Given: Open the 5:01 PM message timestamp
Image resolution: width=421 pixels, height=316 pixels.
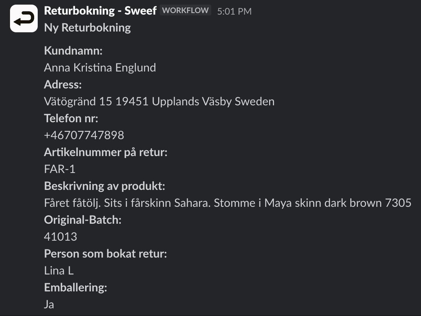Looking at the screenshot, I should click(234, 12).
